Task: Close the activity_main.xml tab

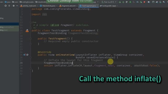Action: coord(37,6)
